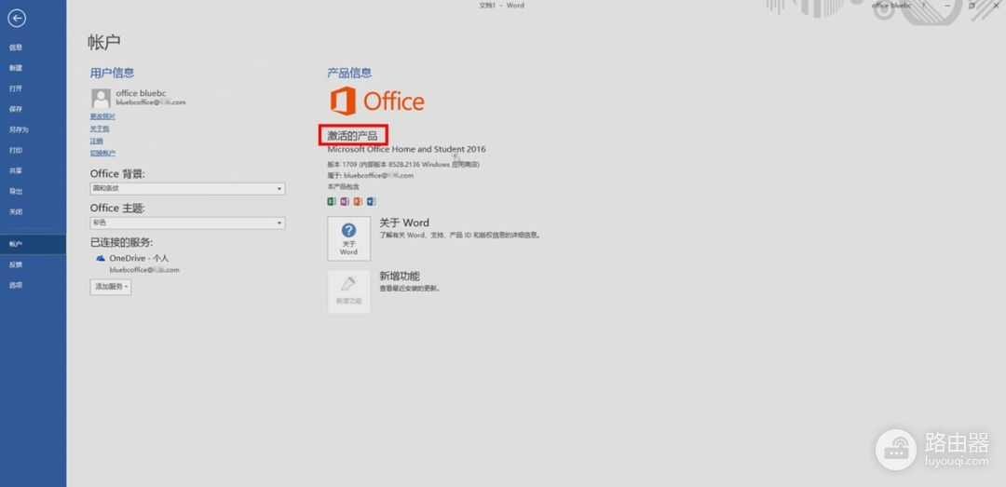Open the 打印 sidebar item
Image resolution: width=1006 pixels, height=487 pixels.
point(16,150)
